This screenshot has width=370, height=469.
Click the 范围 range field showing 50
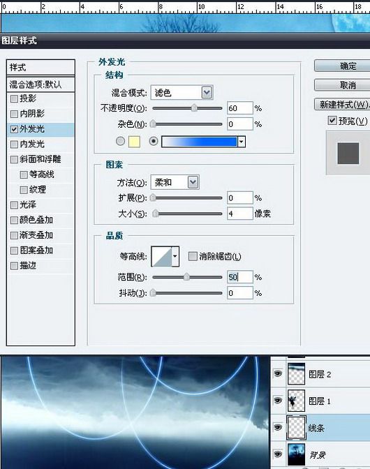coord(240,277)
